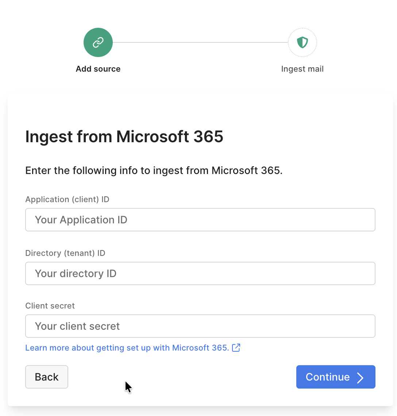Select the Ingest mail step label
Image resolution: width=397 pixels, height=416 pixels.
pyautogui.click(x=302, y=69)
